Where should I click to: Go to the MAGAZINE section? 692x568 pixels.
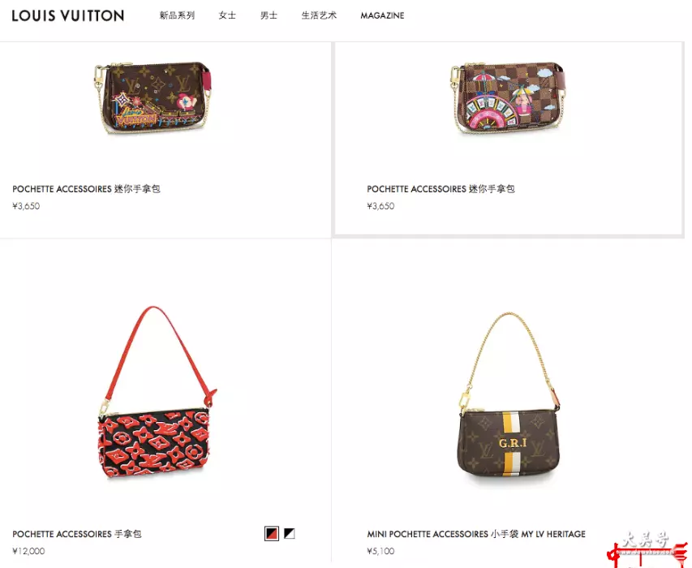tap(382, 15)
